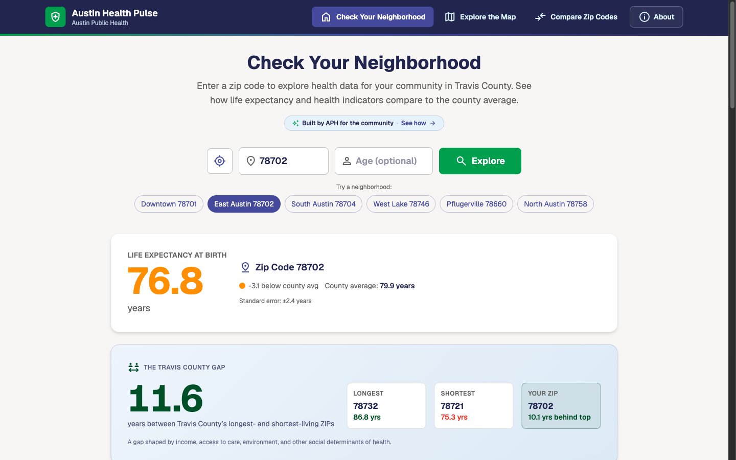Click the 76.8 life expectancy value
The image size is (736, 460).
pyautogui.click(x=165, y=281)
